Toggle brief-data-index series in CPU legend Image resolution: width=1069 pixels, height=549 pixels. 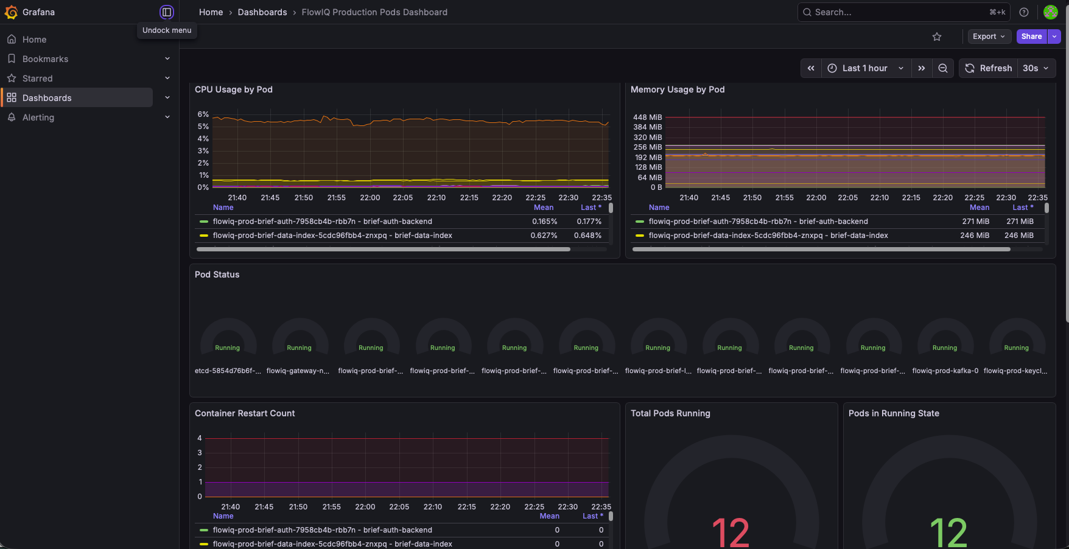pyautogui.click(x=332, y=236)
